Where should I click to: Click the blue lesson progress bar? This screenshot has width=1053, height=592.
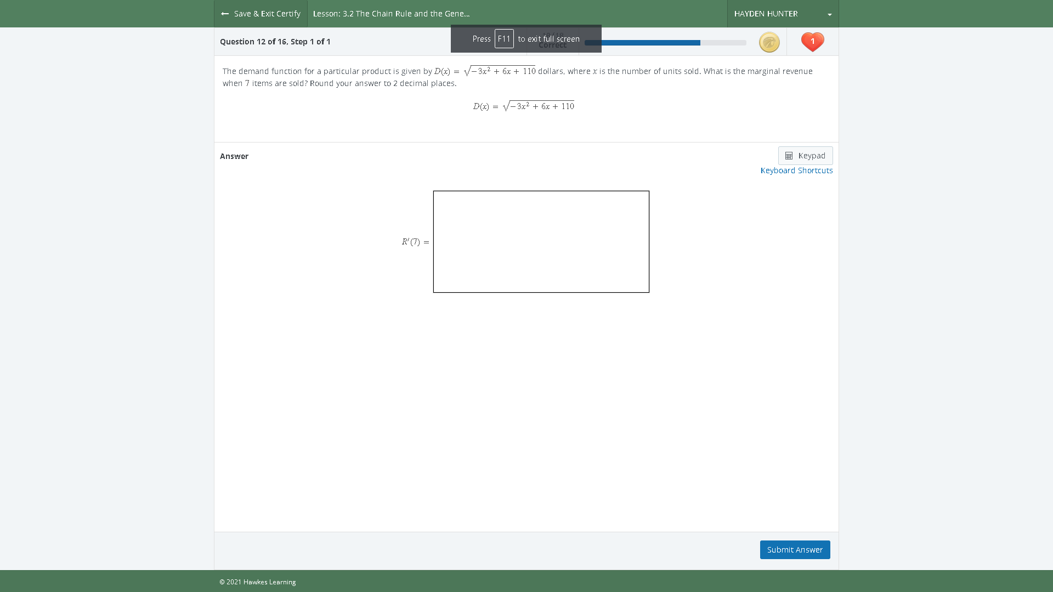point(642,42)
